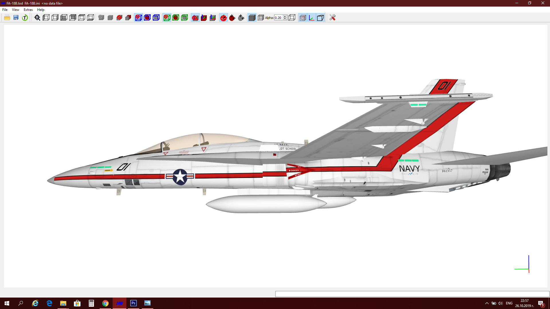Toggle the solid grey cube render mode

(x=252, y=18)
